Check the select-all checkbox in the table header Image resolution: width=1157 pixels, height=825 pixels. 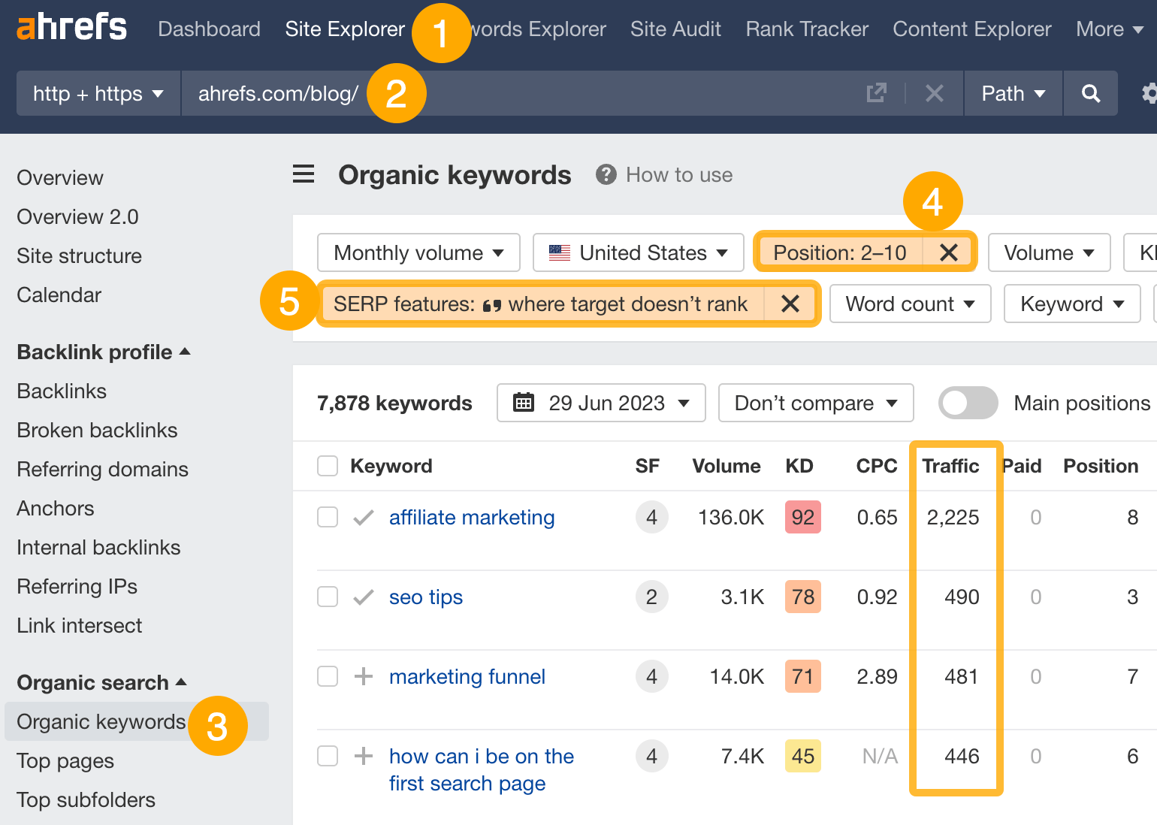click(x=328, y=466)
